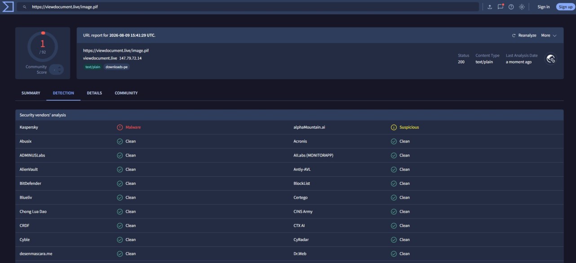Click the clean checkmark for BlockList

394,183
